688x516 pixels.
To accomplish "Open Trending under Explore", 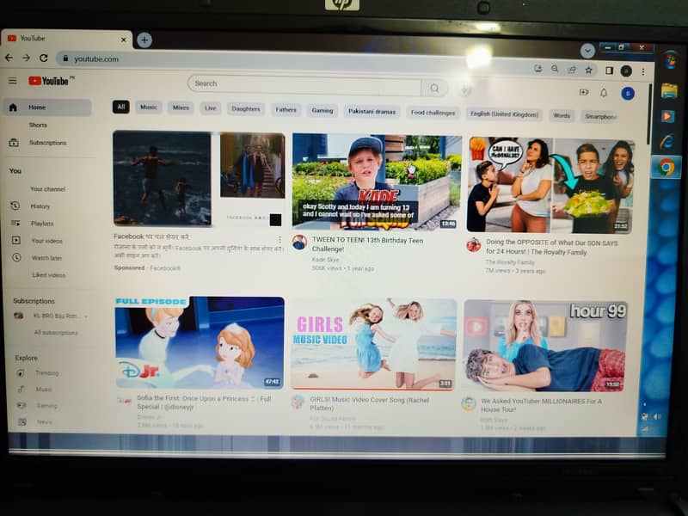I will click(46, 373).
